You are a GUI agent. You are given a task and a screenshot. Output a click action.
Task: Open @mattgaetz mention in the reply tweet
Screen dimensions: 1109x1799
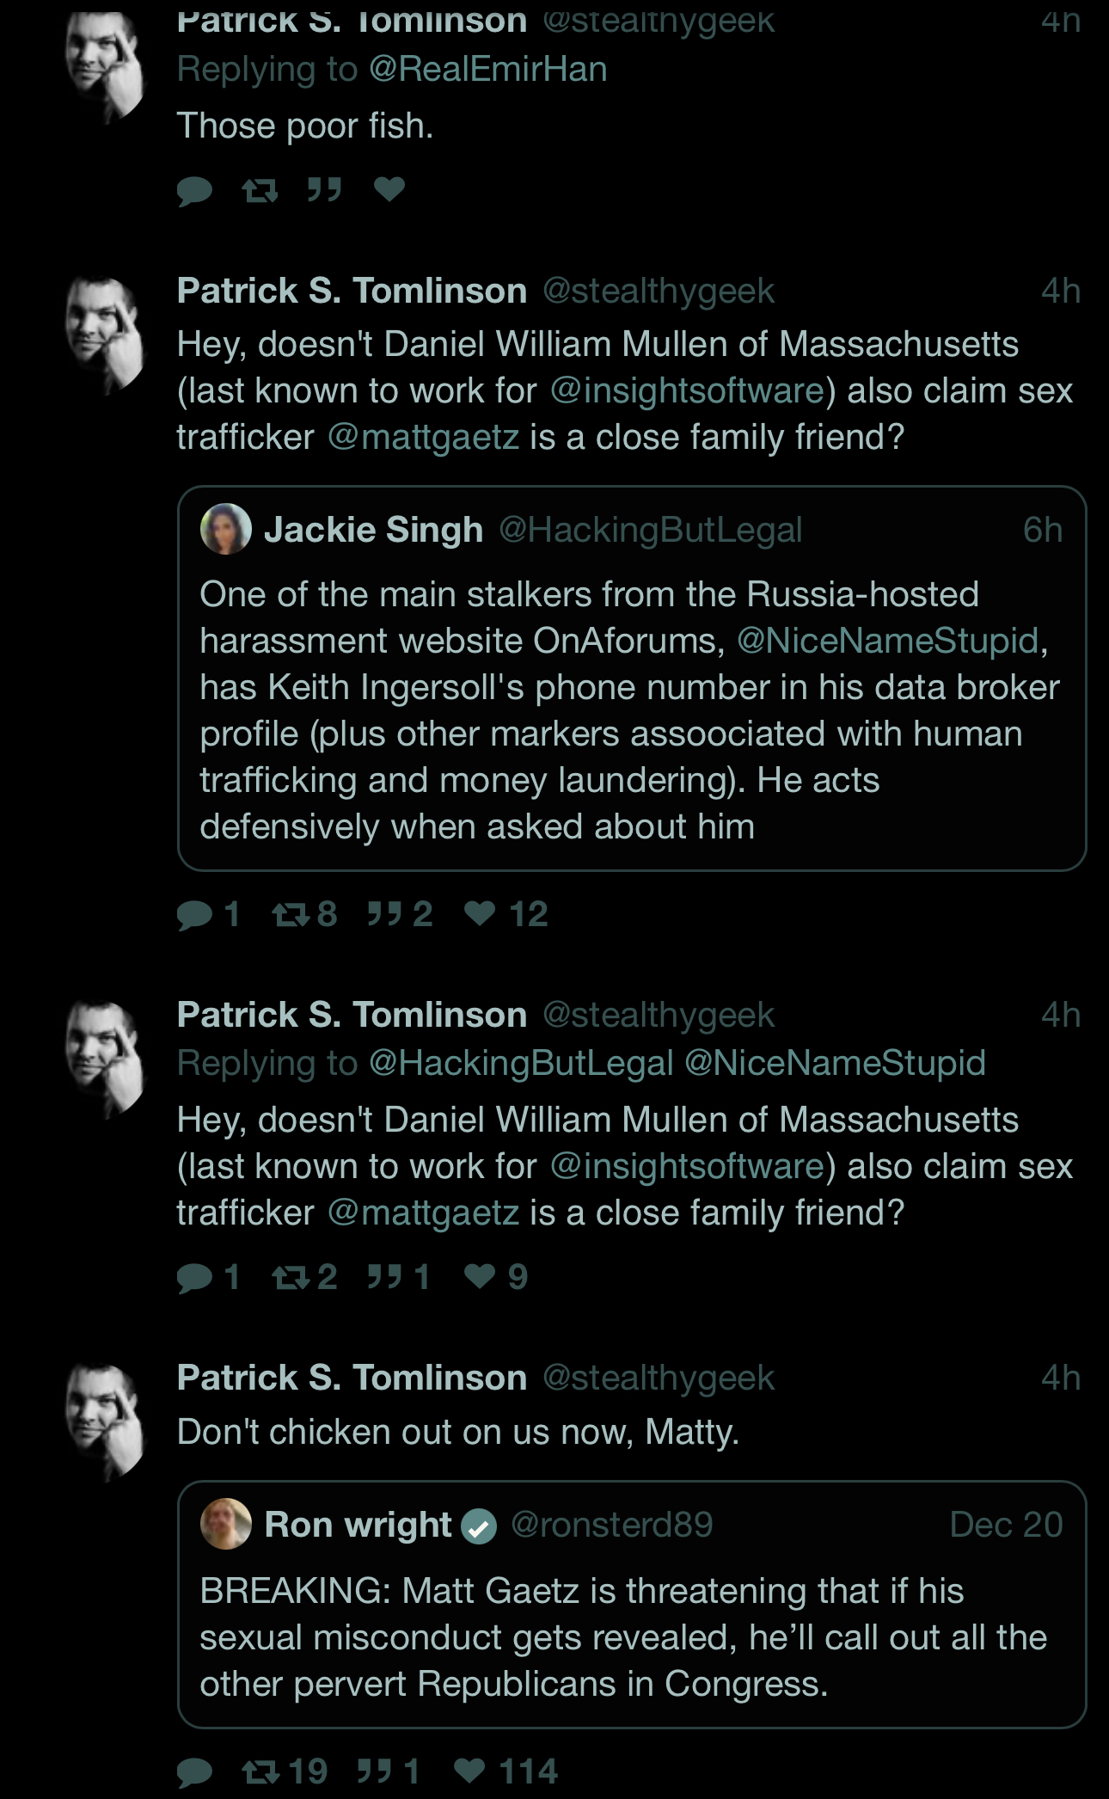423,1213
